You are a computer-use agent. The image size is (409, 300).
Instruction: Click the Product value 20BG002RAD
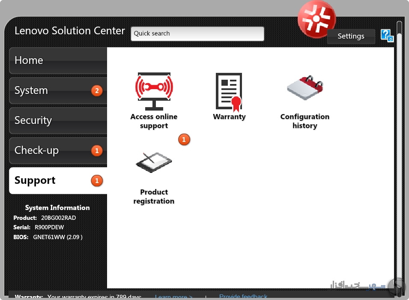58,218
